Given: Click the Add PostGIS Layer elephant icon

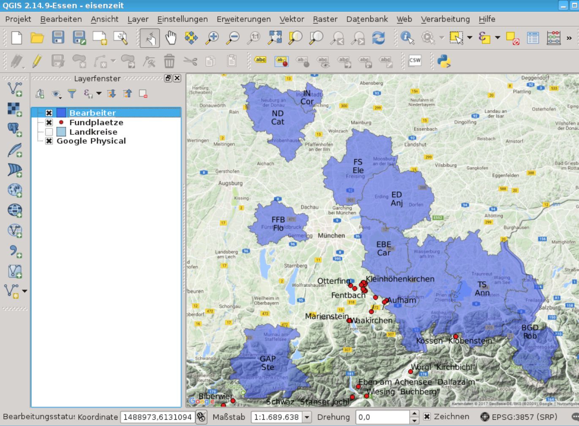Looking at the screenshot, I should pyautogui.click(x=15, y=129).
